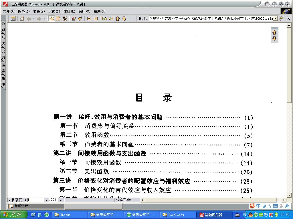Switch to the 搜索 side tab
Image resolution: width=293 pixels, height=219 pixels.
(3, 68)
